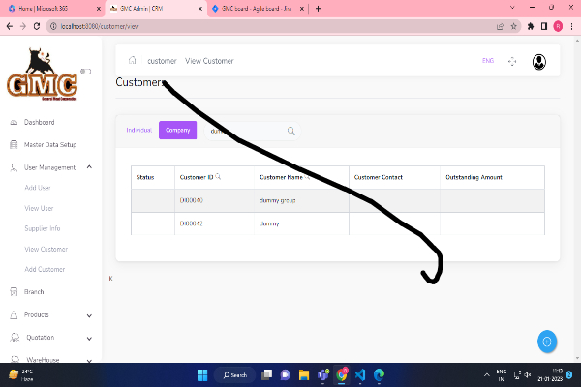Change language via ENG link
Viewport: 581px width, 387px height.
click(x=488, y=61)
